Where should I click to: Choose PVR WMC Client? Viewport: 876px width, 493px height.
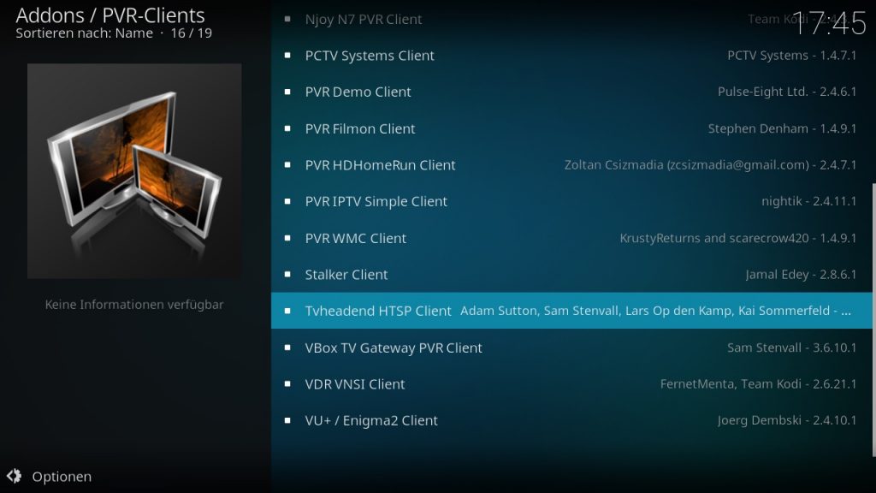tap(571, 238)
